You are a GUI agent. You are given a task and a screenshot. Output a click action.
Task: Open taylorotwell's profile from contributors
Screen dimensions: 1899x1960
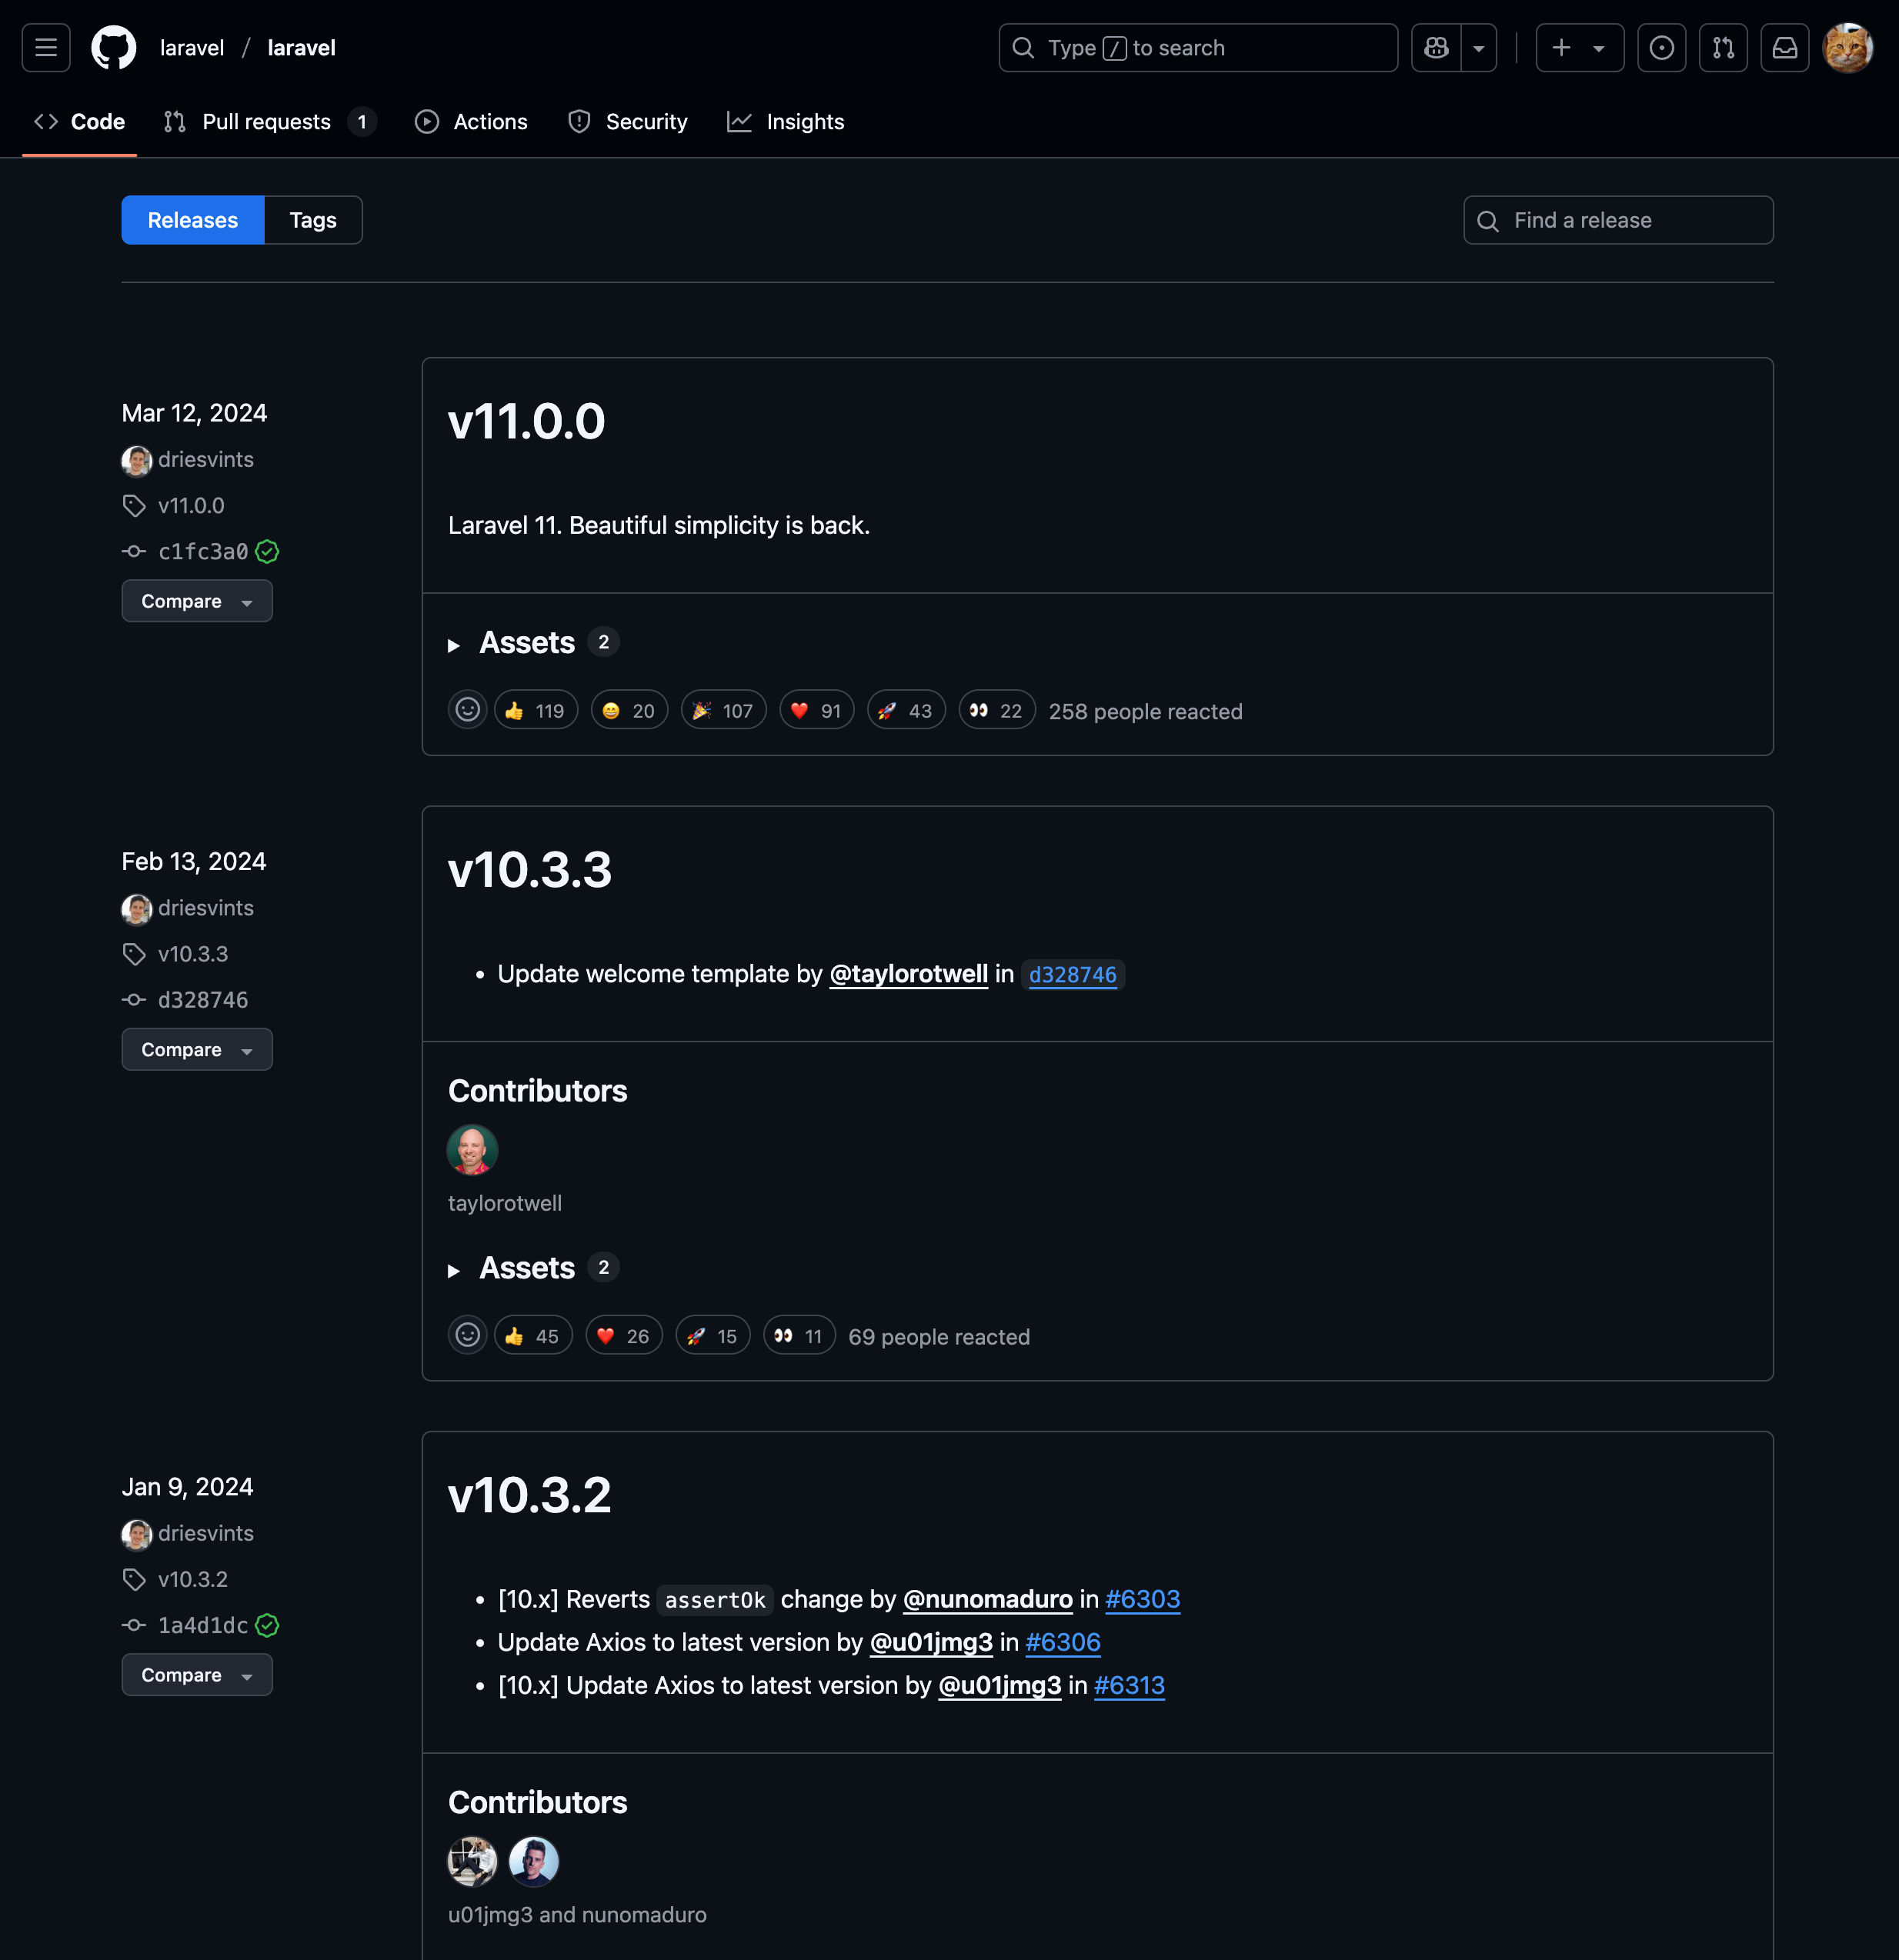click(471, 1150)
